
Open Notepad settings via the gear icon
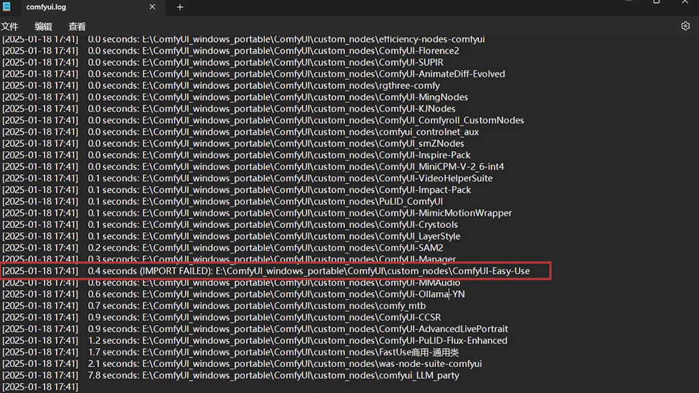click(685, 26)
